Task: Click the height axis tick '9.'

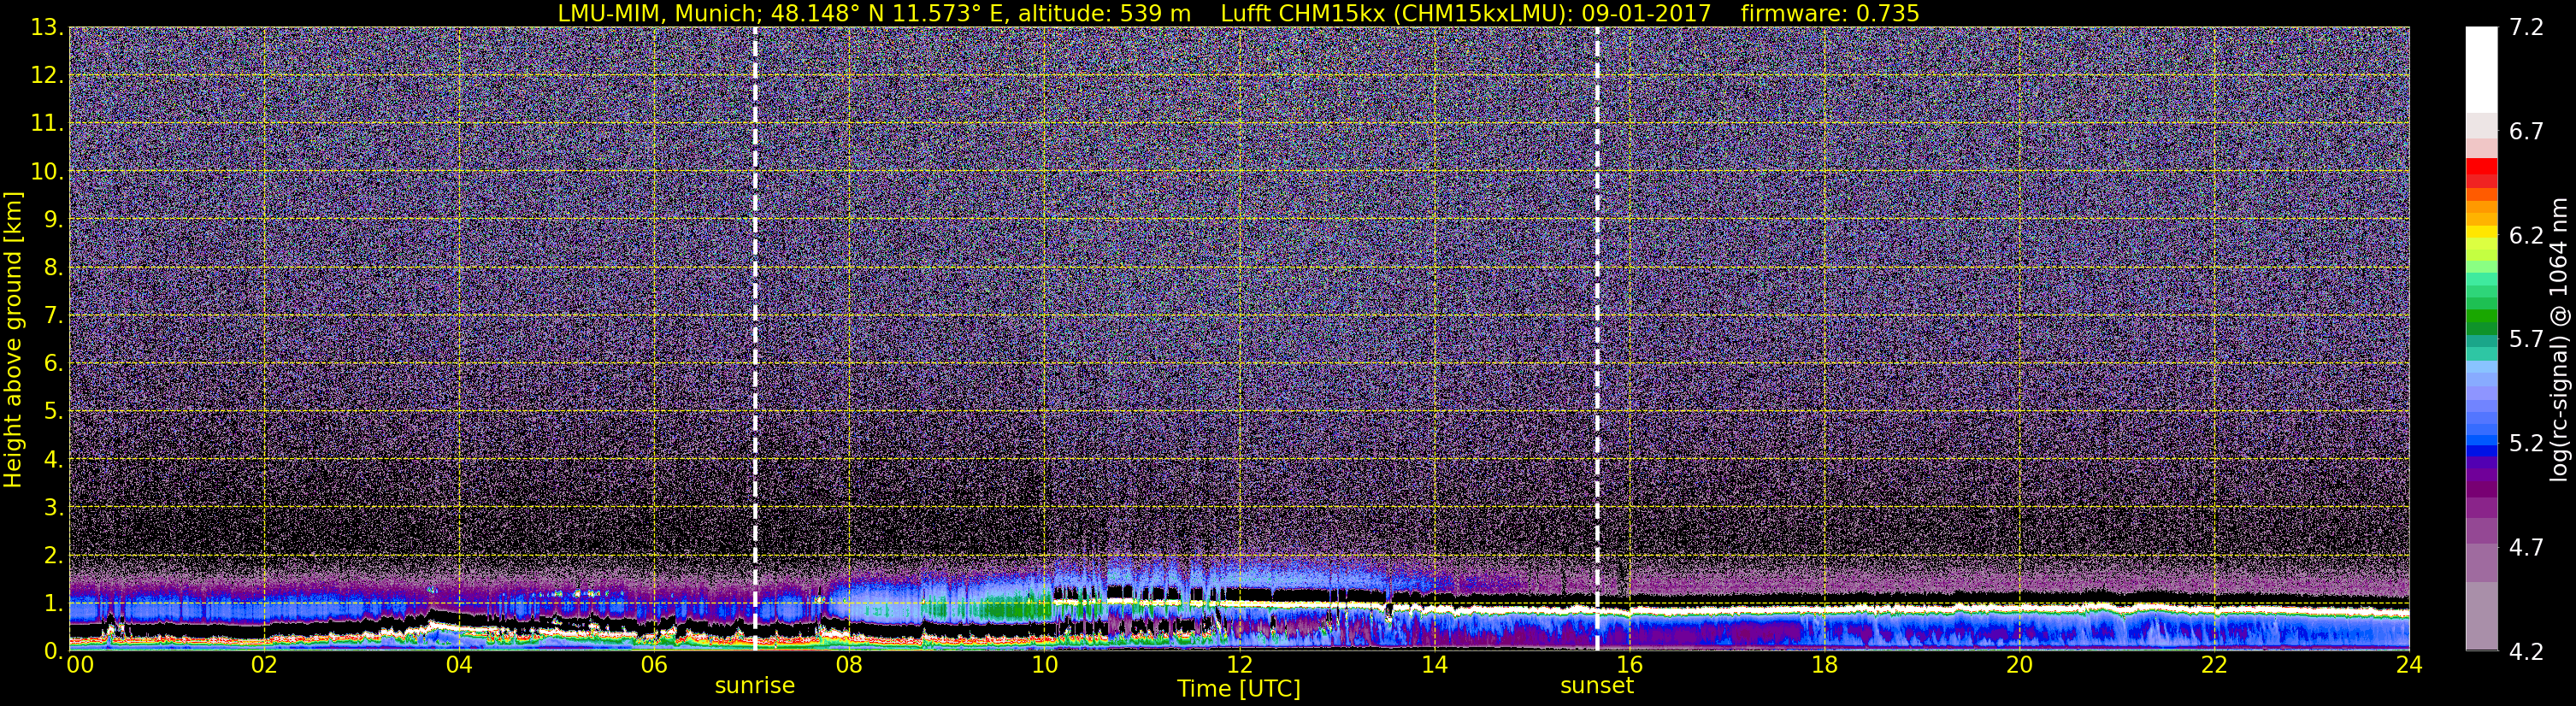Action: 54,220
